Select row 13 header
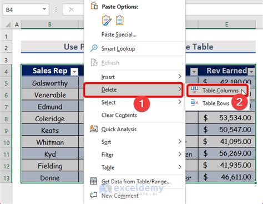Image resolution: width=263 pixels, height=204 pixels. pyautogui.click(x=6, y=178)
